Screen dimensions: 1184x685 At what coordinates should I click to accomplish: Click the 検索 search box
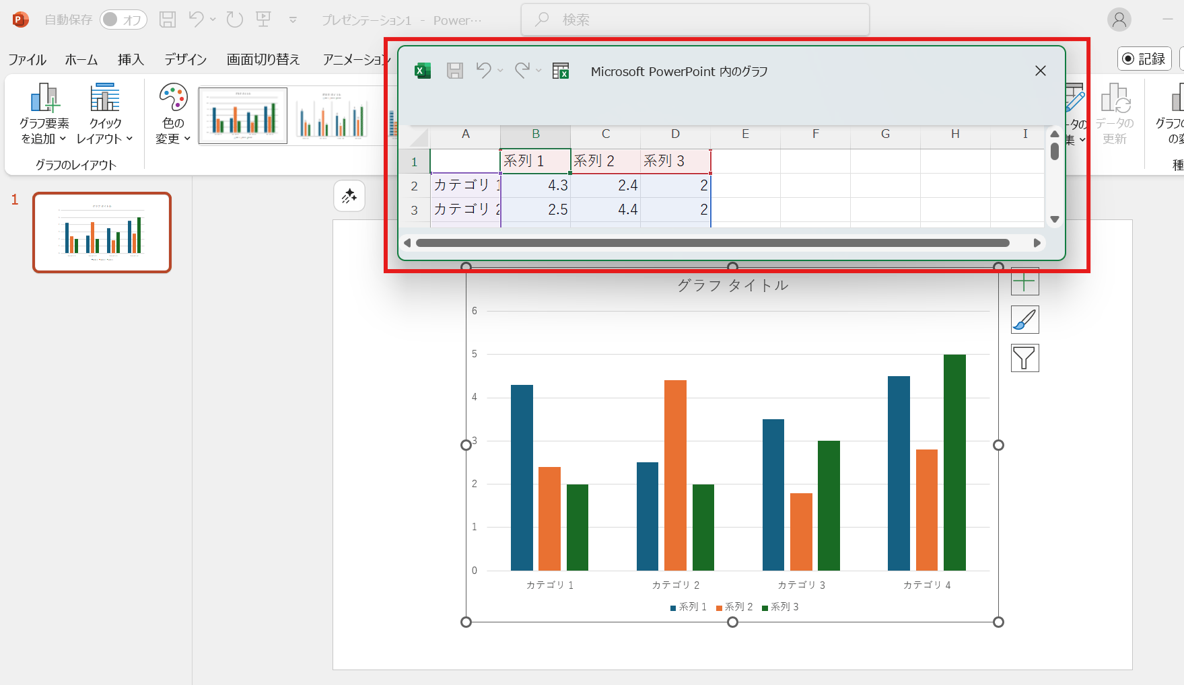[695, 20]
